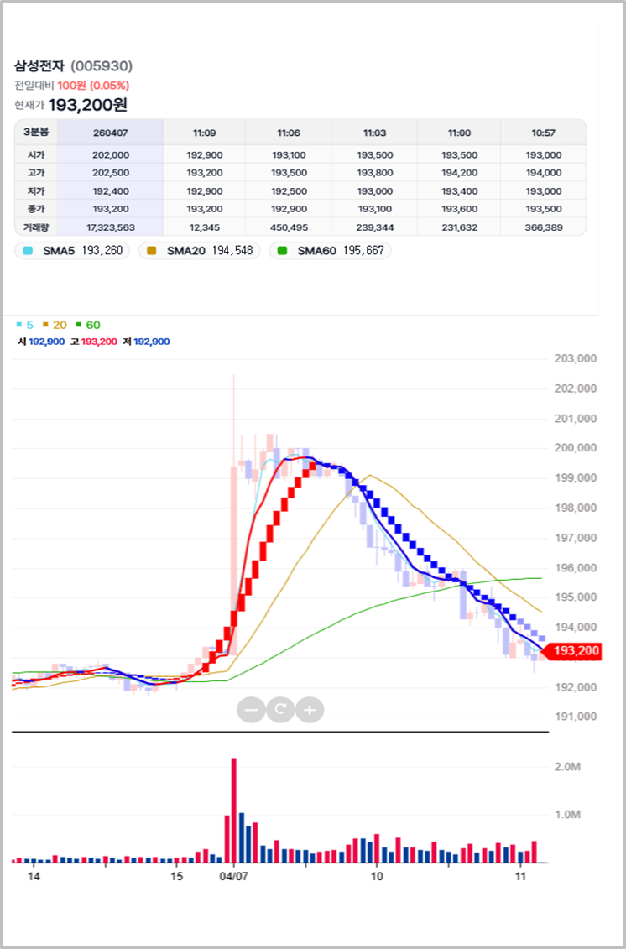Click the stock code (005930)
This screenshot has width=626, height=949.
[x=102, y=66]
